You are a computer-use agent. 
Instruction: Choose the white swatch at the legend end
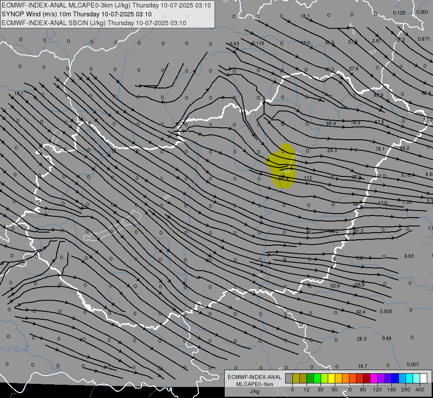424,378
